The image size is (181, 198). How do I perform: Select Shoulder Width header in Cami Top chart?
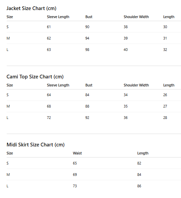[136, 85]
